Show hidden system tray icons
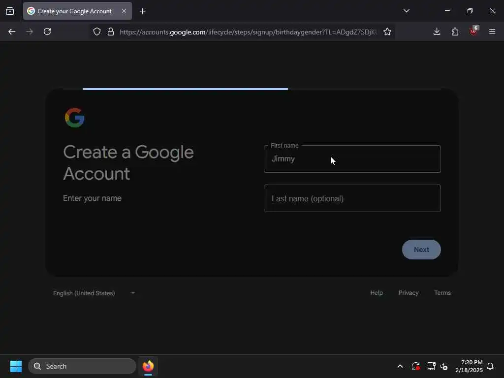This screenshot has width=504, height=378. 400,366
